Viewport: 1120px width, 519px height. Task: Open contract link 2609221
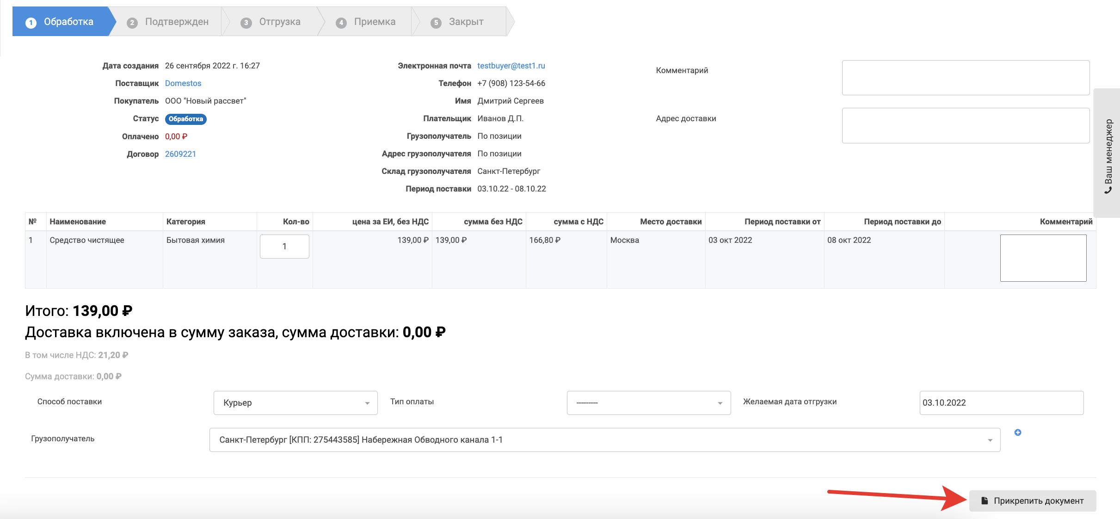[180, 154]
